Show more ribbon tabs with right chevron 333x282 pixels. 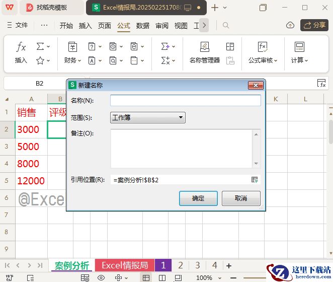[204, 25]
